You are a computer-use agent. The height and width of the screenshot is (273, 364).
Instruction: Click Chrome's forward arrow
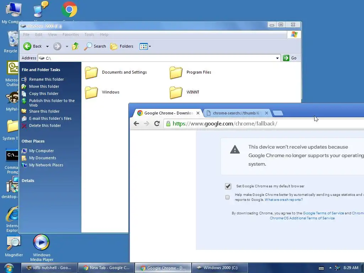[x=146, y=123]
